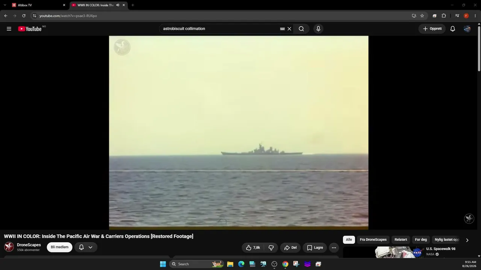Open Chrome extensions puzzle menu
Viewport: 481px width, 270px height.
tap(444, 16)
